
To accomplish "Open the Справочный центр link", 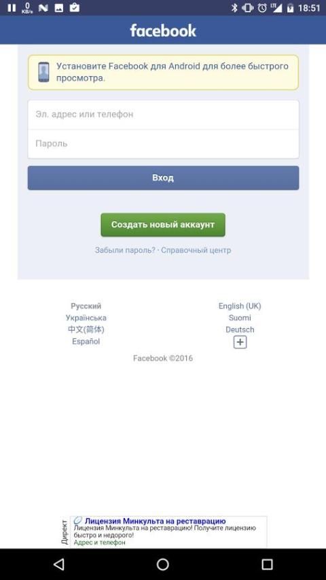I will click(x=196, y=250).
